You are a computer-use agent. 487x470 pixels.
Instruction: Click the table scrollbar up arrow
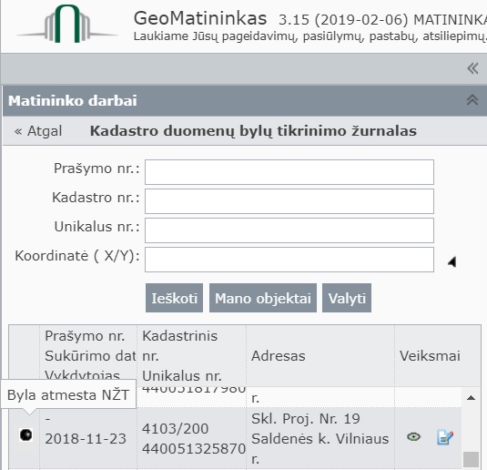472,397
